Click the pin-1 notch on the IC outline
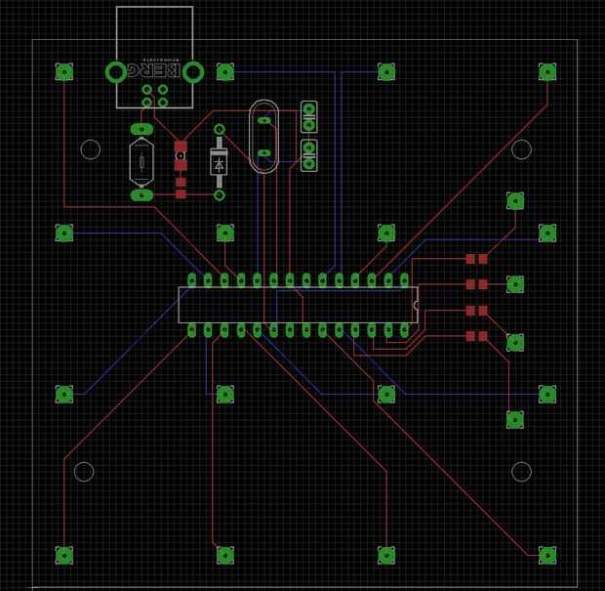605x591 pixels. click(417, 305)
